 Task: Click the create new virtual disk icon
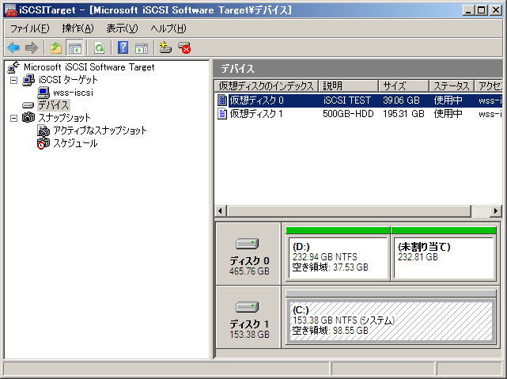click(165, 47)
